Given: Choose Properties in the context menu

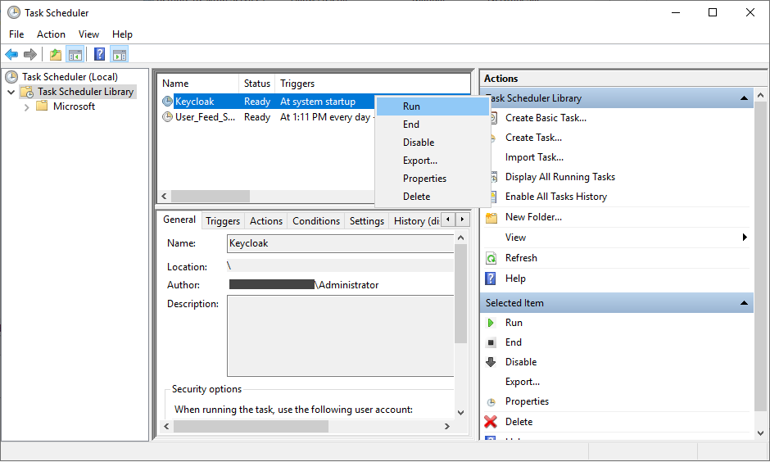Looking at the screenshot, I should 433,179.
